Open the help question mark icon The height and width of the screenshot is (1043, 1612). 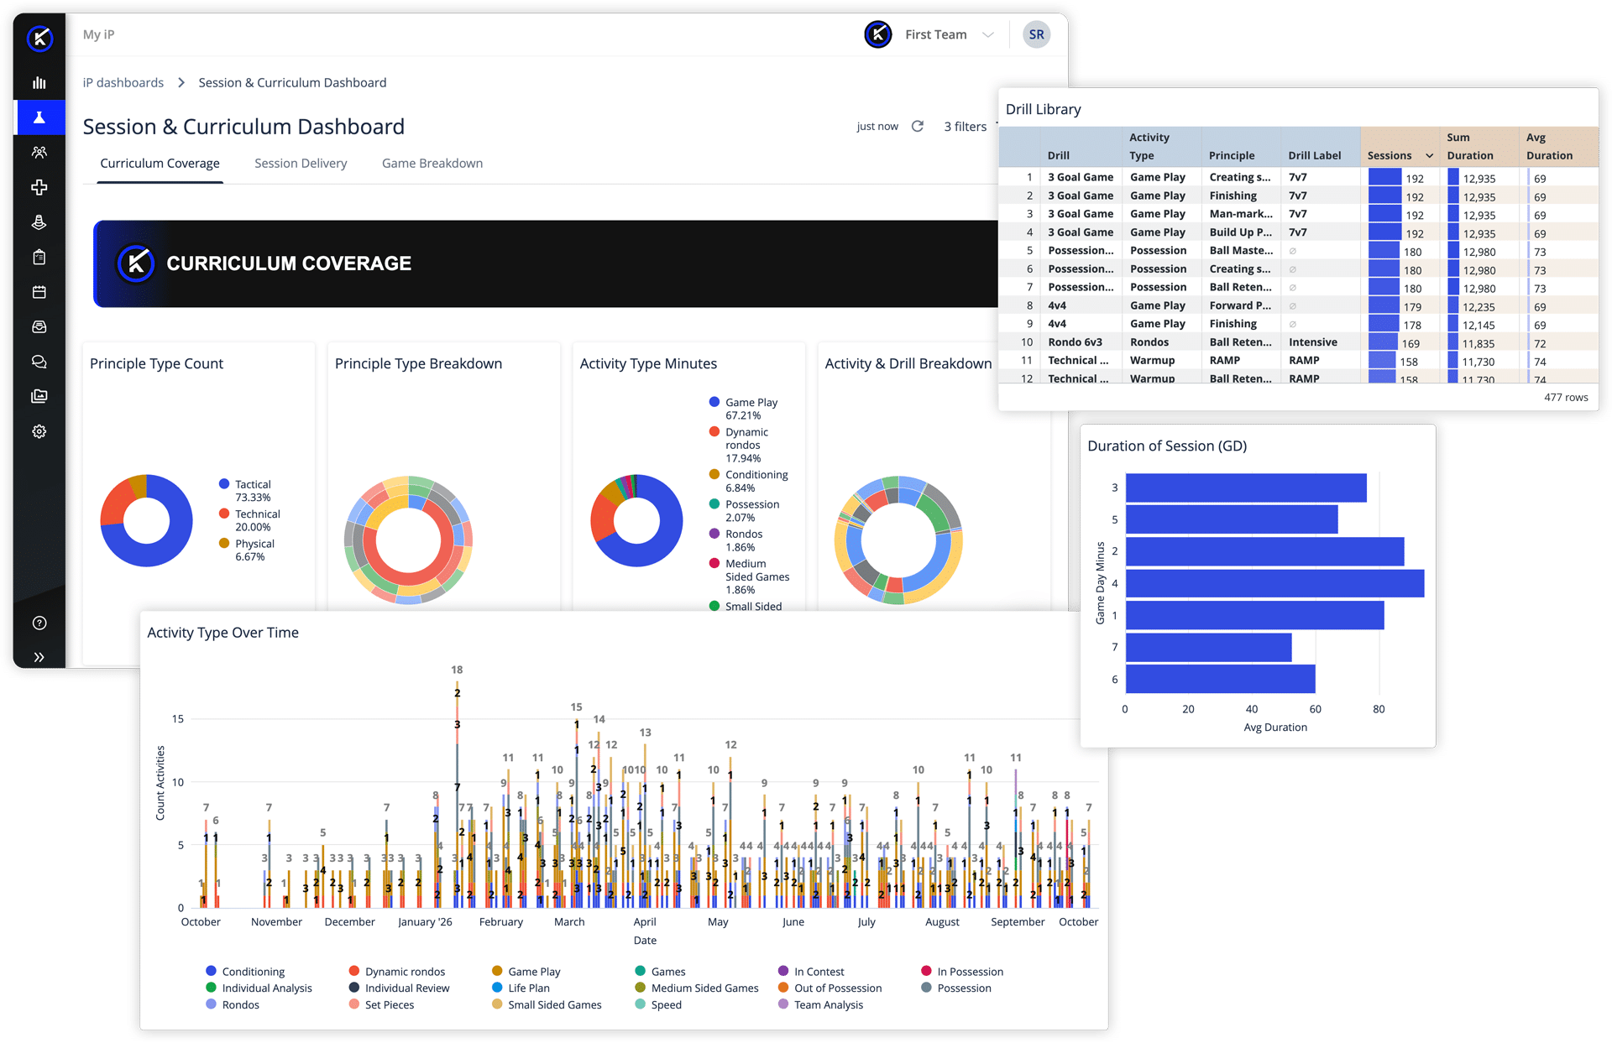click(x=39, y=623)
